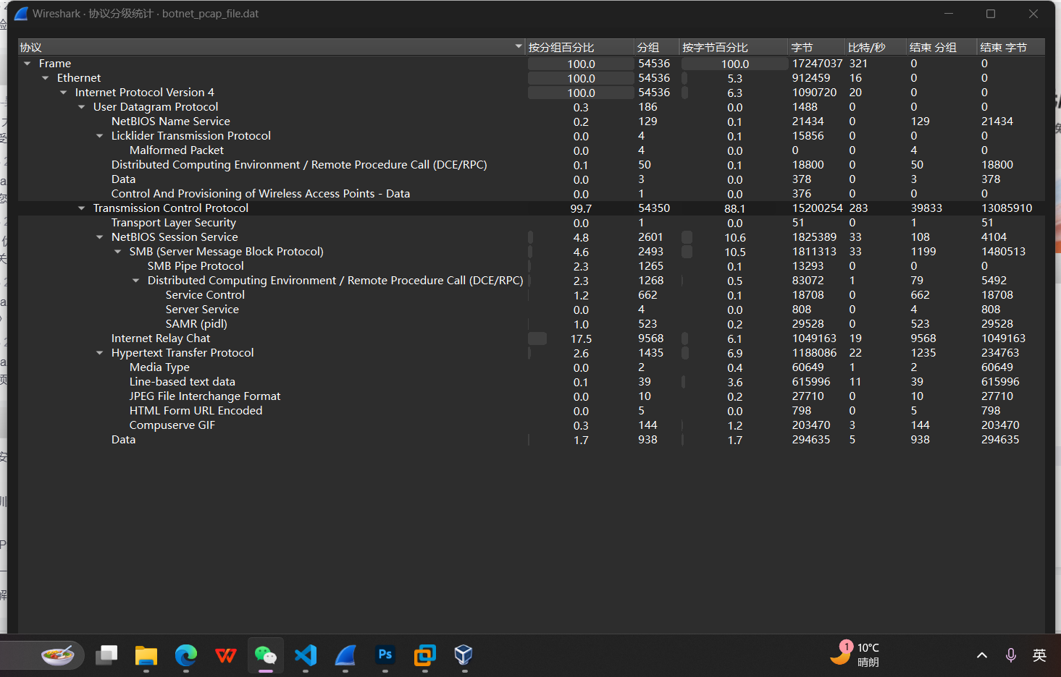Sort by 字节 column header

point(816,47)
